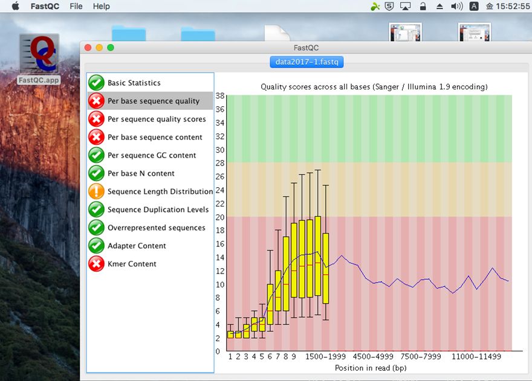Click the red X icon for Kmer Content
This screenshot has width=532, height=381.
[96, 264]
